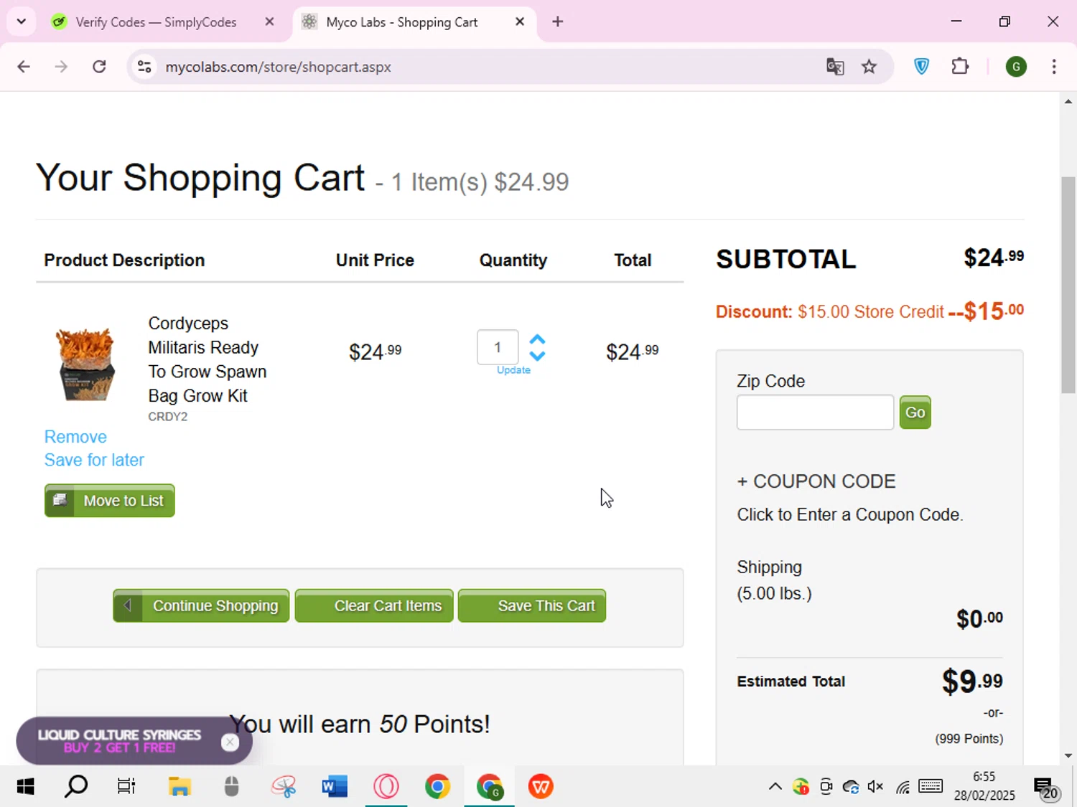The width and height of the screenshot is (1077, 807).
Task: Open the network Wi-Fi tray icon
Action: click(x=903, y=787)
